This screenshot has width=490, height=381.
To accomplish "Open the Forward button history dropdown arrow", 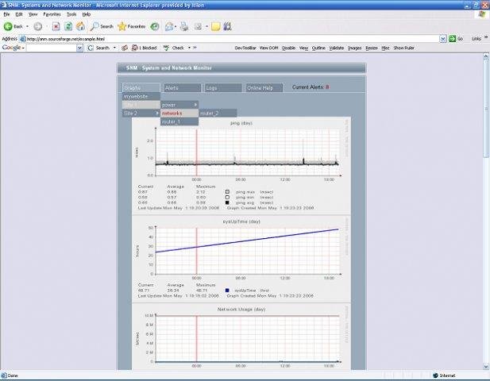I will (47, 26).
